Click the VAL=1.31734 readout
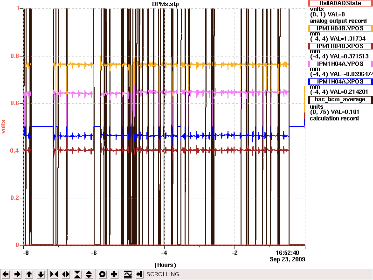 point(348,39)
